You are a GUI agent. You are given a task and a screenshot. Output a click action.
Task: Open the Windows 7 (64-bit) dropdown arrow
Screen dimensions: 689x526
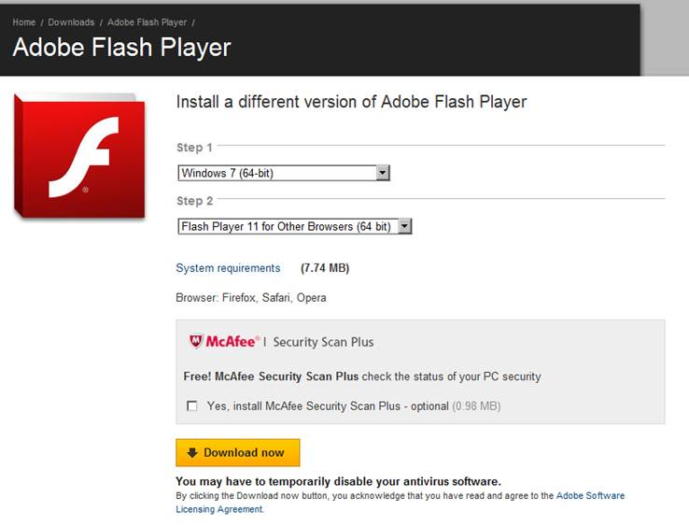pyautogui.click(x=382, y=173)
